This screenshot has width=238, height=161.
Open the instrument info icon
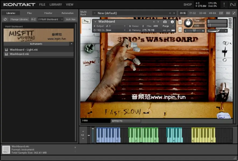(x=172, y=22)
